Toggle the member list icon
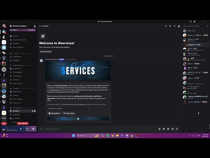 179,26
